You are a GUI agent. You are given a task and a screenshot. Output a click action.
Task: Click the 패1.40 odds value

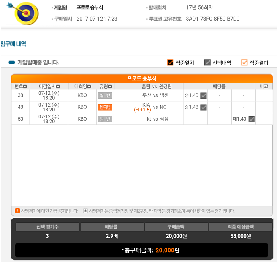point(239,119)
